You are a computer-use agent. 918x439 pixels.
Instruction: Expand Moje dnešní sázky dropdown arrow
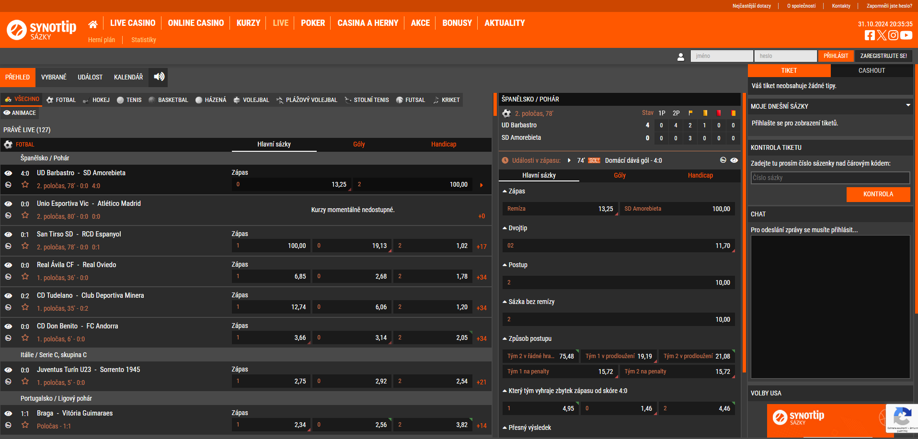point(908,105)
